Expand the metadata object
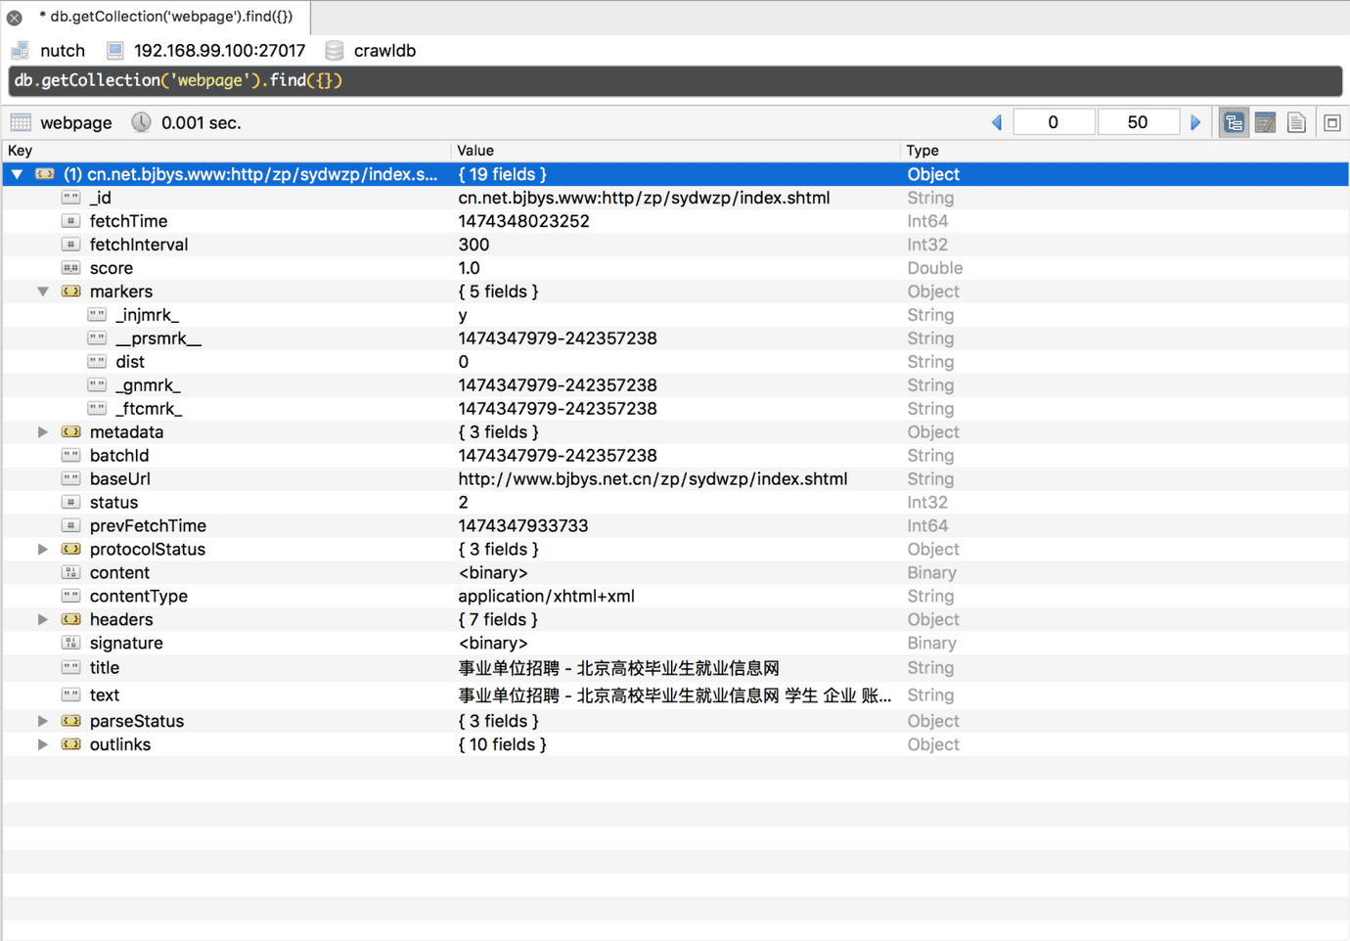This screenshot has width=1350, height=941. coord(43,431)
